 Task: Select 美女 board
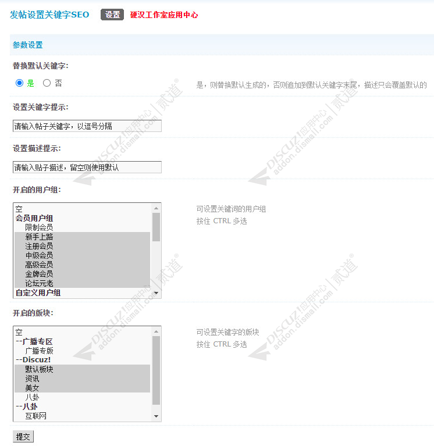[82, 388]
